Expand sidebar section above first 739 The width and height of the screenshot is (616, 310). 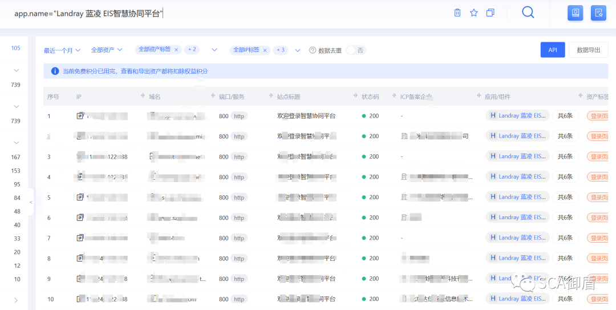pos(17,70)
